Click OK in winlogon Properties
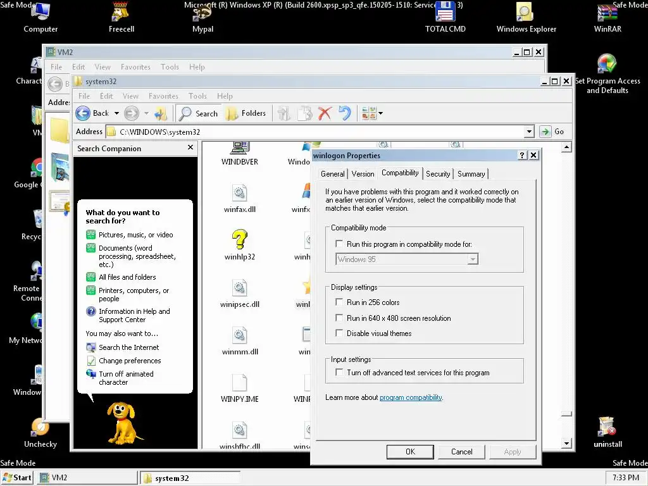The height and width of the screenshot is (486, 648). [x=410, y=452]
